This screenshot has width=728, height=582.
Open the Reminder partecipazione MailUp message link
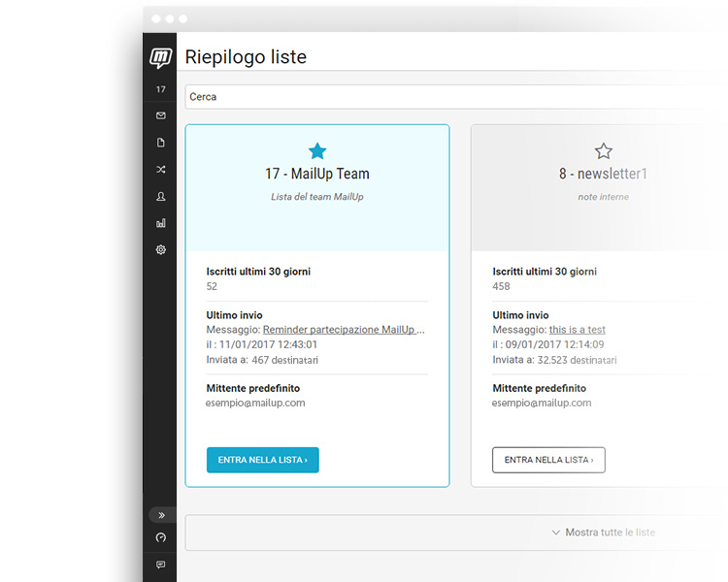pos(344,330)
